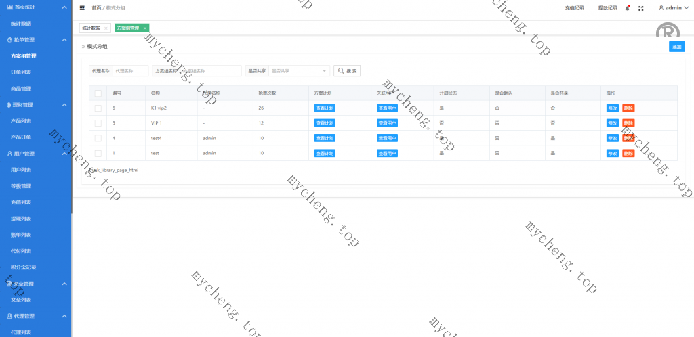
Task: Close the 统计数据 tab with its X
Action: click(x=106, y=28)
